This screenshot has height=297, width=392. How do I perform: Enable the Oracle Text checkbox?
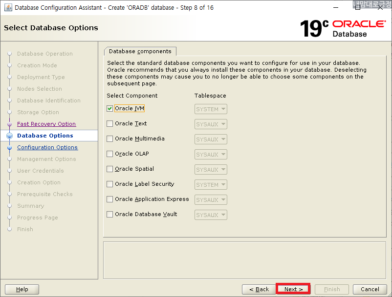[109, 124]
